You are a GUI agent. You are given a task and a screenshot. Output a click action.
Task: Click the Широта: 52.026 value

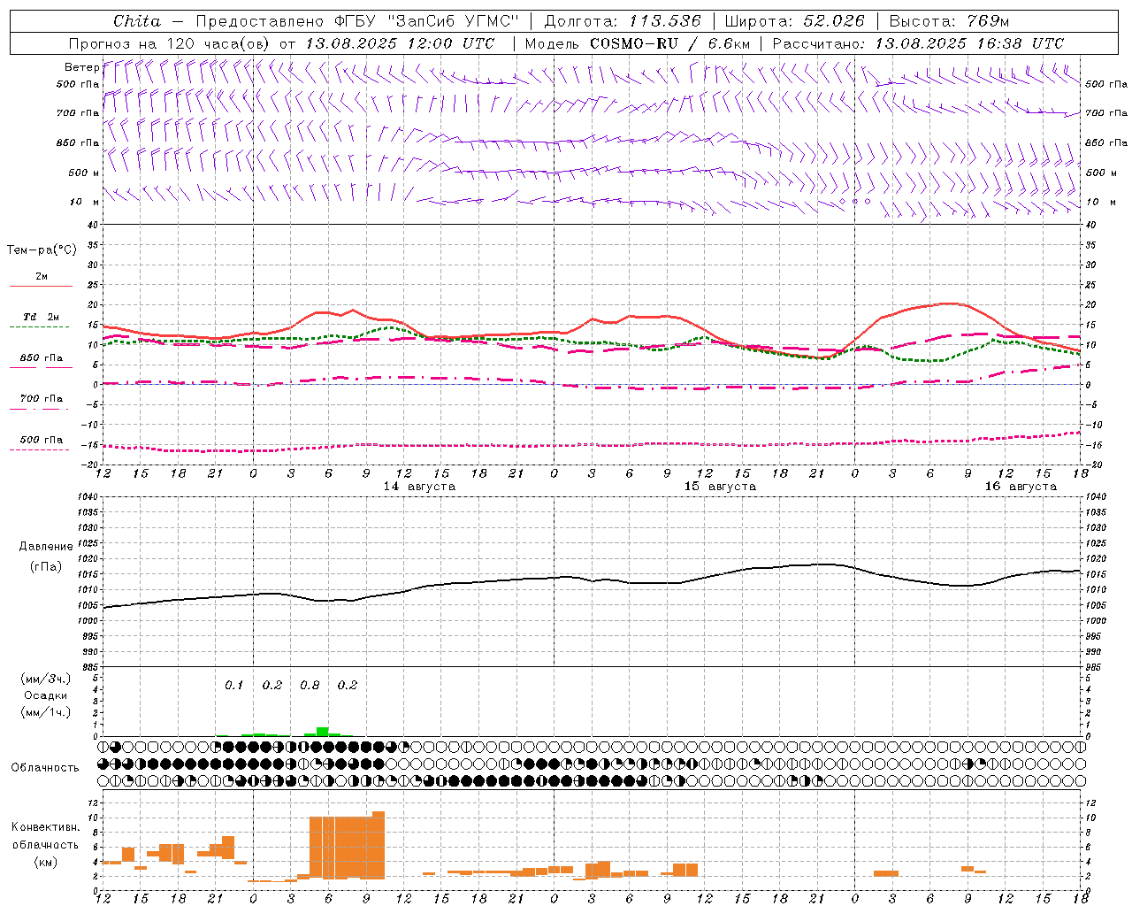pos(794,21)
